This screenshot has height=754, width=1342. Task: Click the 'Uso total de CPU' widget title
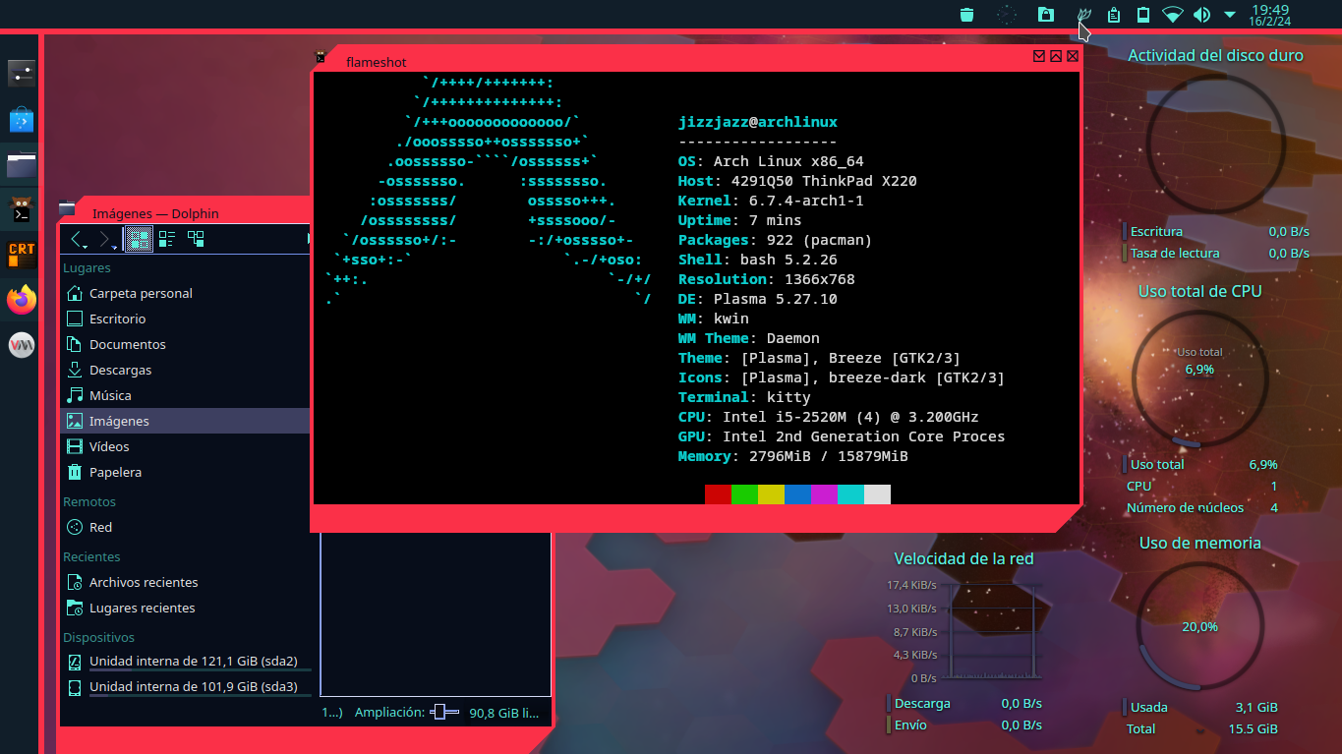(1199, 291)
